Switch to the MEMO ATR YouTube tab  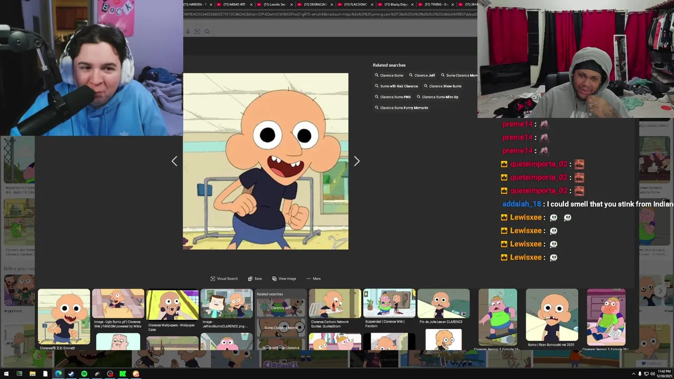[x=234, y=4]
